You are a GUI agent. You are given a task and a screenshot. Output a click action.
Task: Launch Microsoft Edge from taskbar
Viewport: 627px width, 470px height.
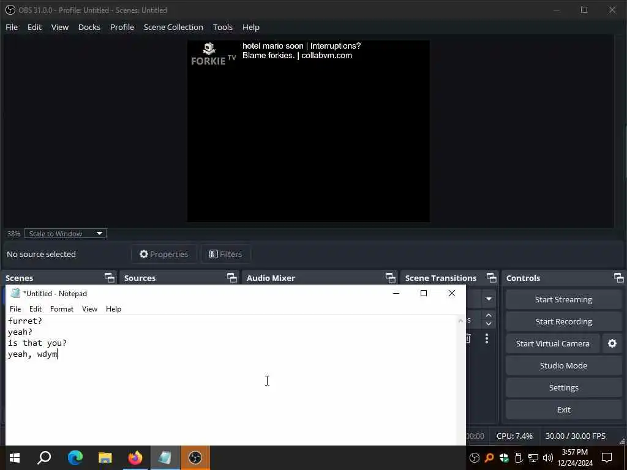pyautogui.click(x=75, y=458)
